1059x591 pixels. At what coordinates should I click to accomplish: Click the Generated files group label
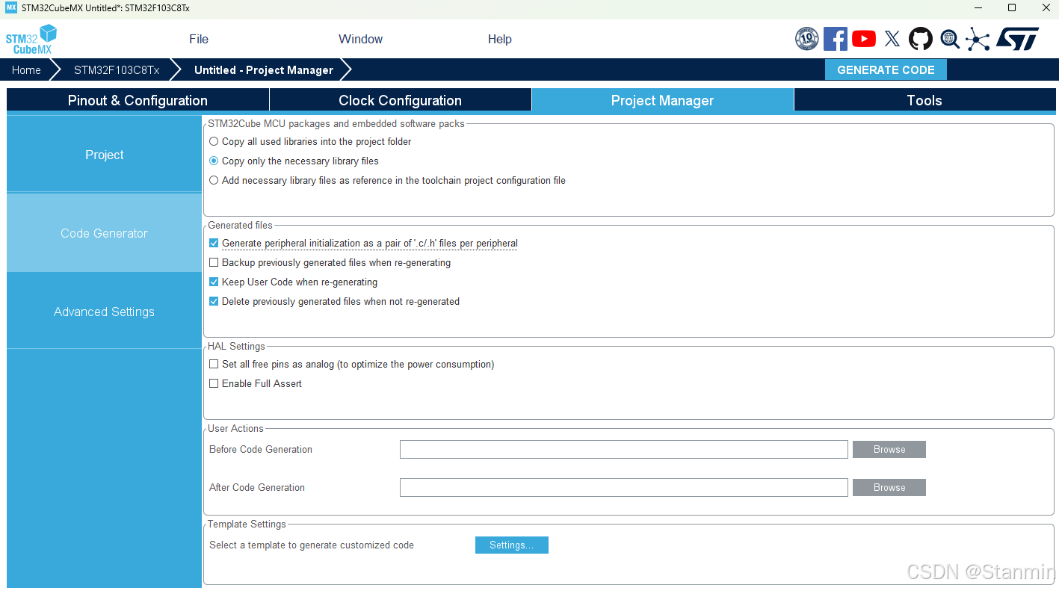pyautogui.click(x=240, y=225)
